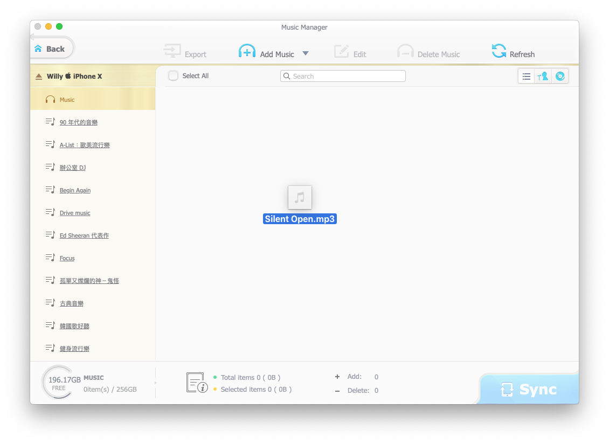Viewport: 609px width, 444px height.
Task: Click playlist icon beside 古典音樂
Action: coord(50,303)
